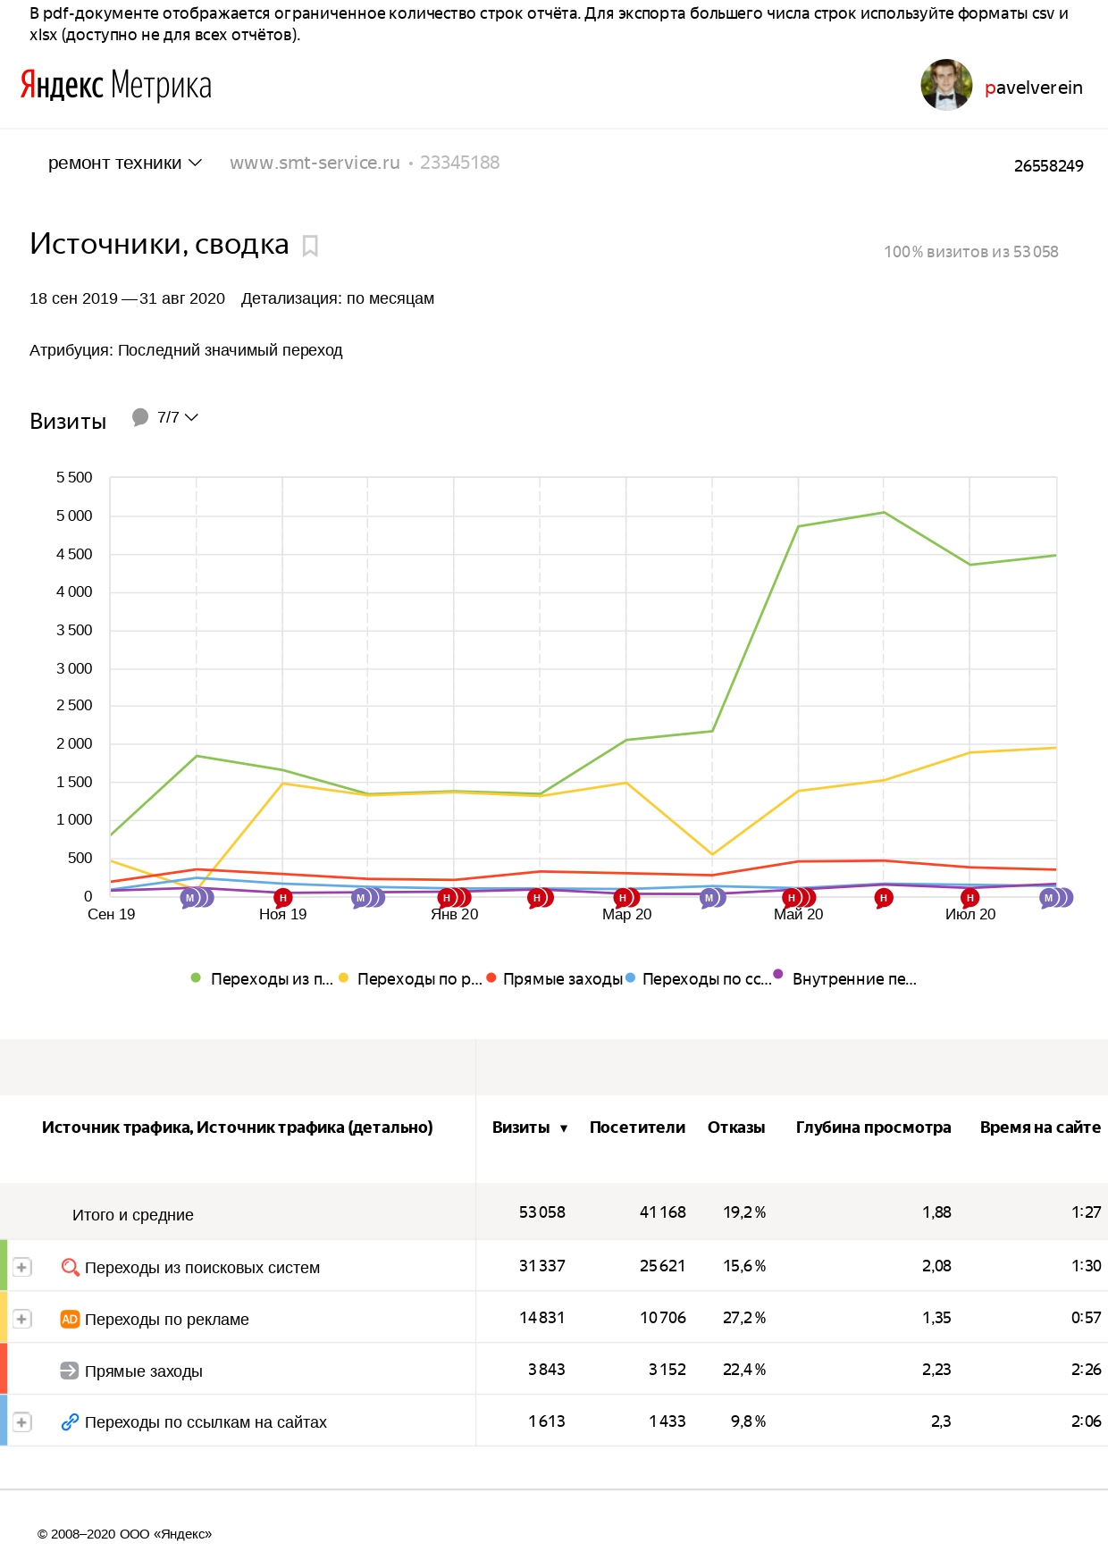The image size is (1108, 1568).
Task: Click the gray comment bubble icon beside 7/7
Action: click(140, 417)
